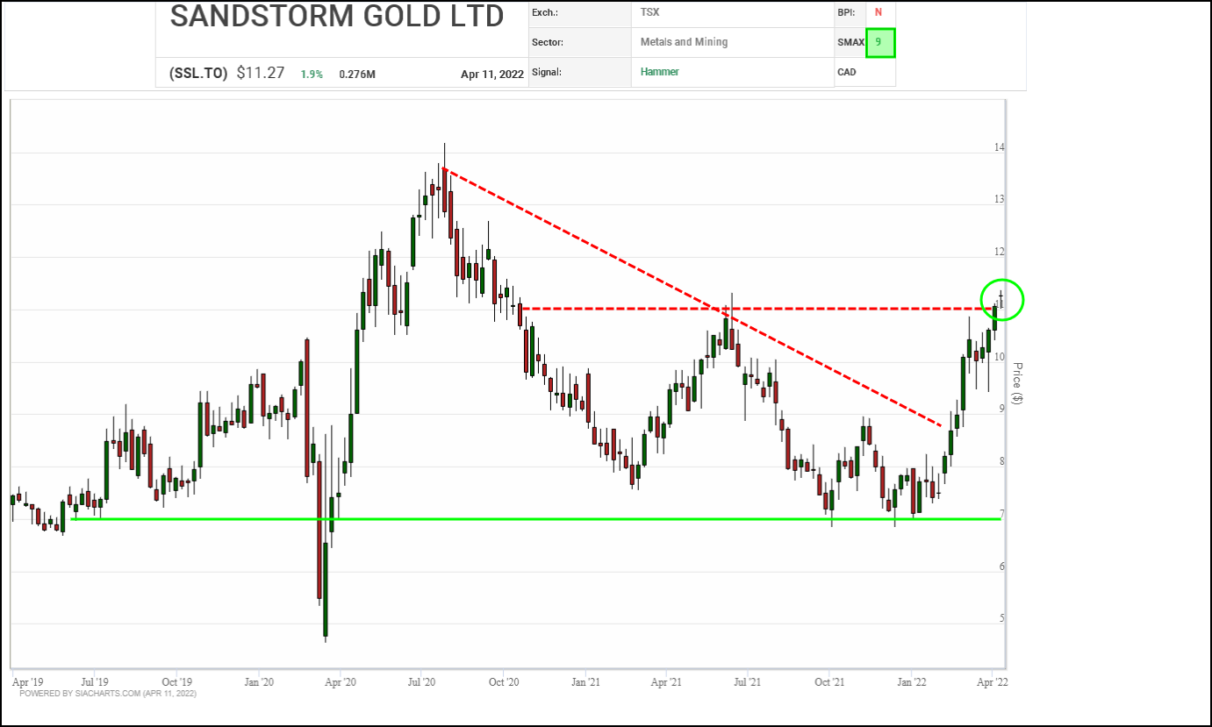Click the Jul '19 date axis label
The width and height of the screenshot is (1212, 727).
(95, 681)
